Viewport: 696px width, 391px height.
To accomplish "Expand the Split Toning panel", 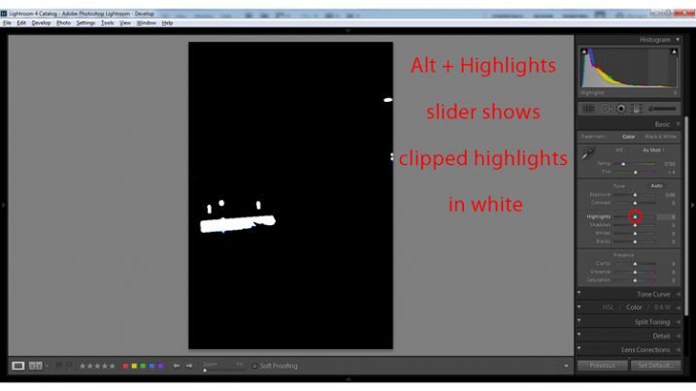I will coord(652,321).
